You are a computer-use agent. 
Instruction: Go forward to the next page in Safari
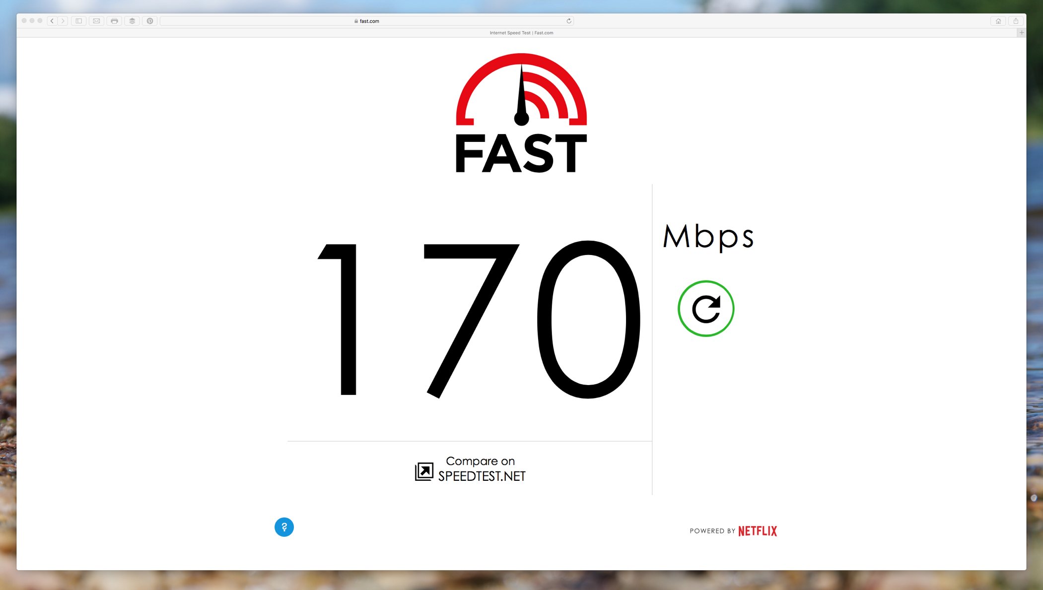point(63,21)
